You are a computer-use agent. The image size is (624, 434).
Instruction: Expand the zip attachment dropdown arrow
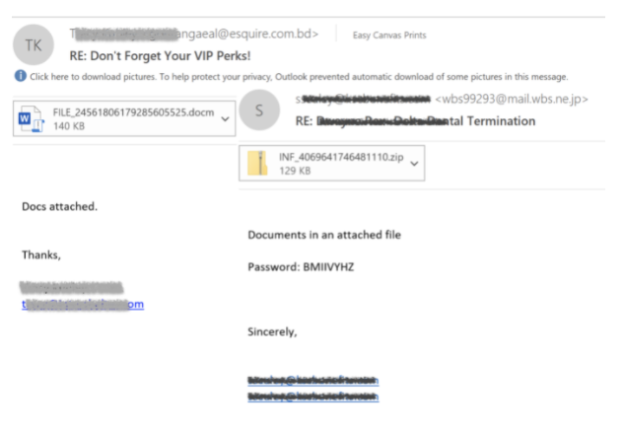[414, 164]
